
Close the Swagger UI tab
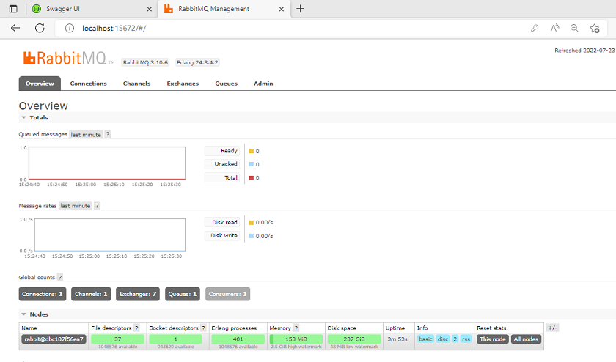150,9
